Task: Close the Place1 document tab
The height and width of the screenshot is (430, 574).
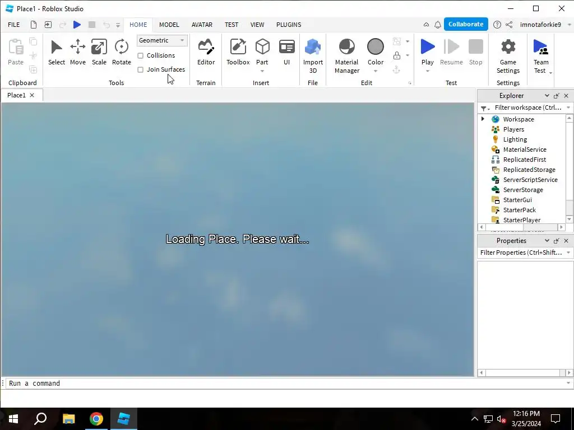Action: 32,95
